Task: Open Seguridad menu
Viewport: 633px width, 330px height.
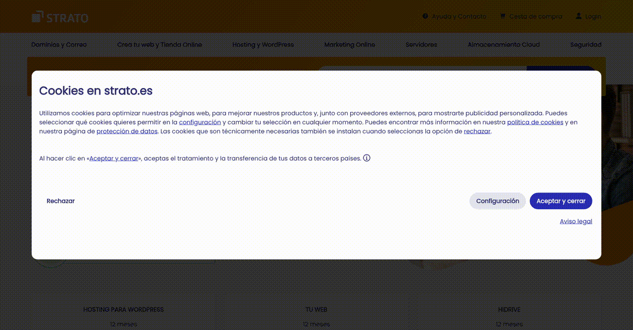Action: click(586, 45)
